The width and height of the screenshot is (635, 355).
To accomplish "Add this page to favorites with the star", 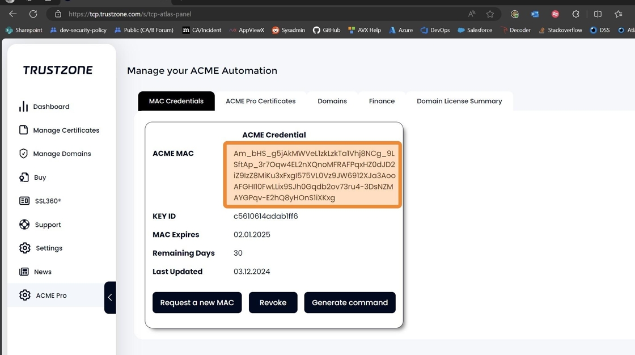I will click(490, 14).
